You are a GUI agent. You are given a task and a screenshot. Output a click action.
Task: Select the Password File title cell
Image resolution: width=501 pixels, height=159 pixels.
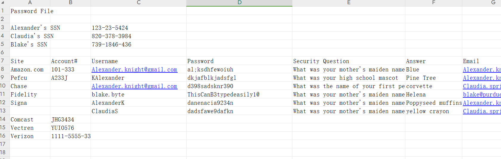pos(32,11)
